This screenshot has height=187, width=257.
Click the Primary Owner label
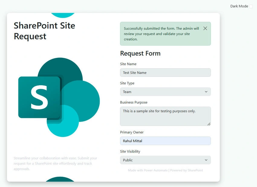(132, 132)
